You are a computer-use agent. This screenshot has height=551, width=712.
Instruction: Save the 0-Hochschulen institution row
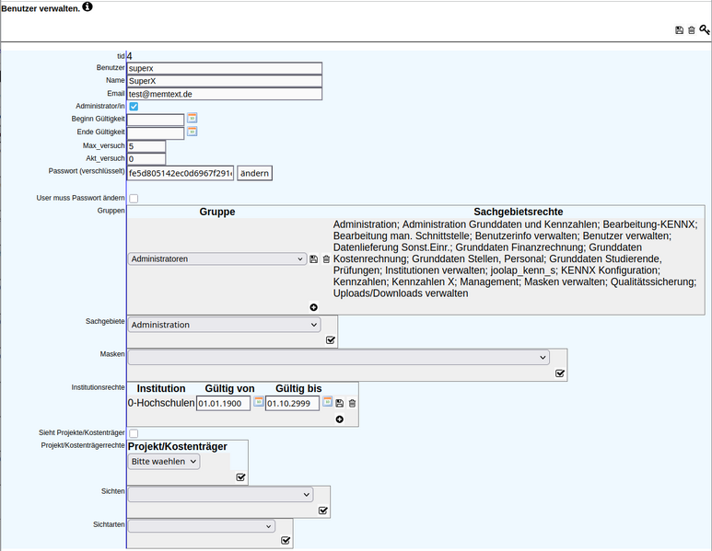pyautogui.click(x=340, y=403)
